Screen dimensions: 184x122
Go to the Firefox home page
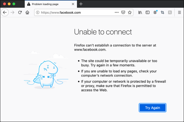click(27, 12)
